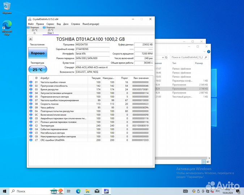244x195 pixels.
Task: Click raw value 00000008DFA of Часы работы
Action: (140, 108)
